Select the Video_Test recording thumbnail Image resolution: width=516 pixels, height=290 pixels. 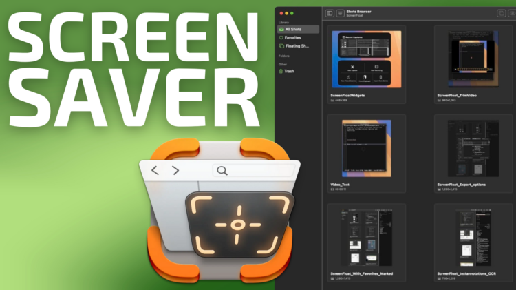(367, 148)
